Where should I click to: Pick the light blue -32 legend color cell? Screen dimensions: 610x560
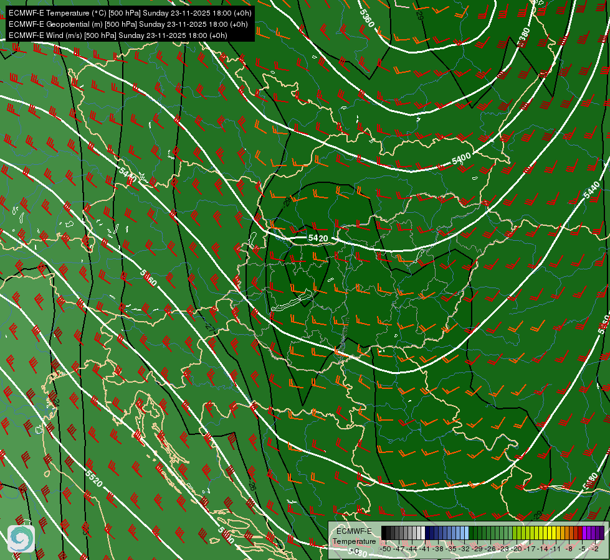pos(467,533)
